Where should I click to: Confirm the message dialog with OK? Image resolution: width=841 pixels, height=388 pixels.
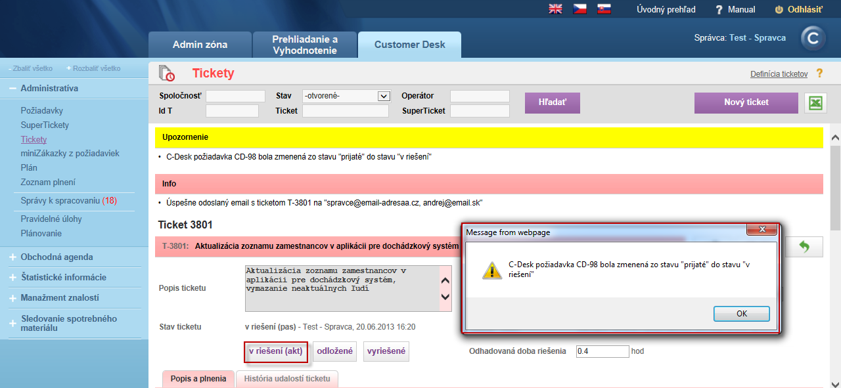click(742, 314)
